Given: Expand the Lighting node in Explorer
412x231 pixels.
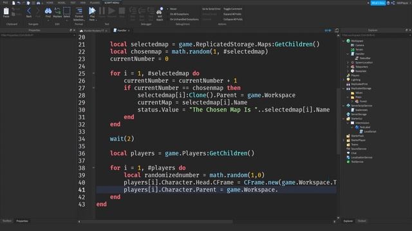Looking at the screenshot, I should pos(344,80).
